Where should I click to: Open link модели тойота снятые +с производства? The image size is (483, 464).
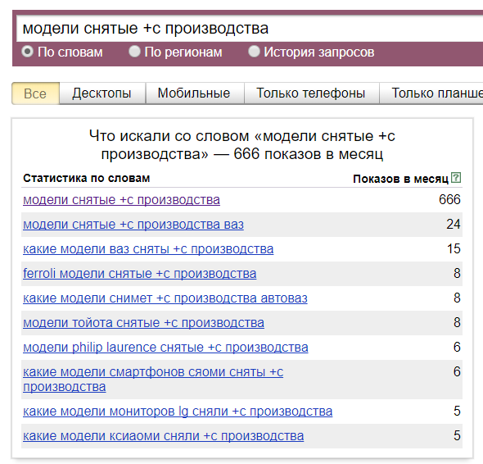point(143,323)
